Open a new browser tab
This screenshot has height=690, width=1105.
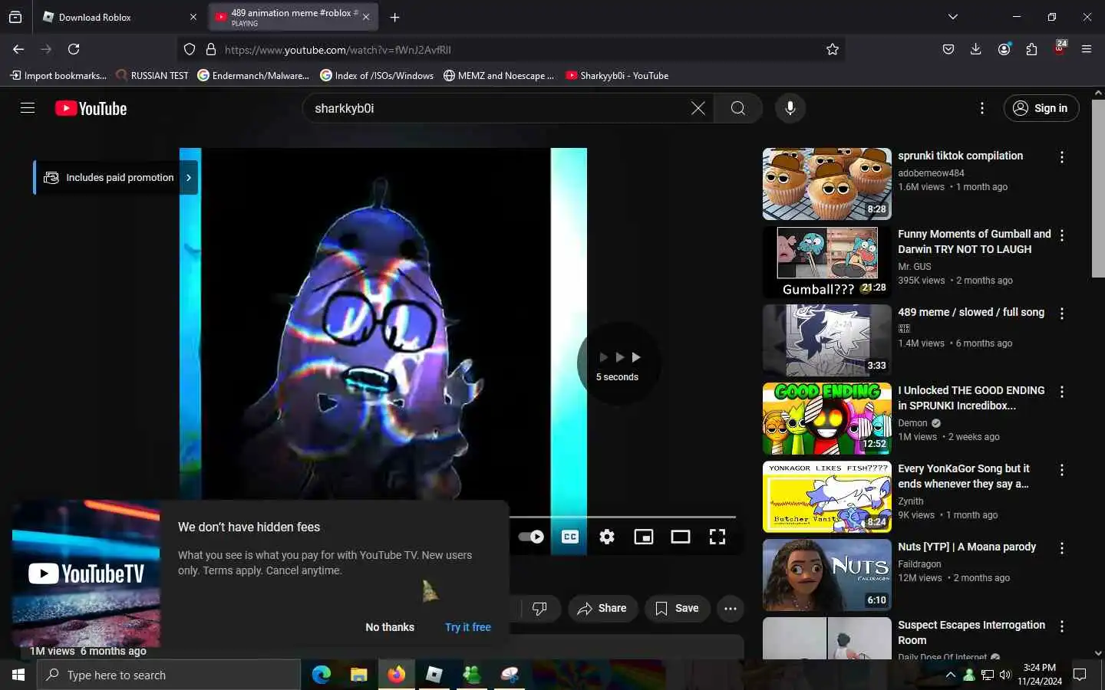click(x=394, y=17)
